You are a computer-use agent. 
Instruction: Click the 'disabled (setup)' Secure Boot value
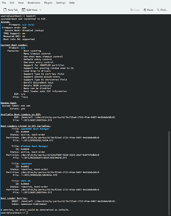click(x=33, y=31)
